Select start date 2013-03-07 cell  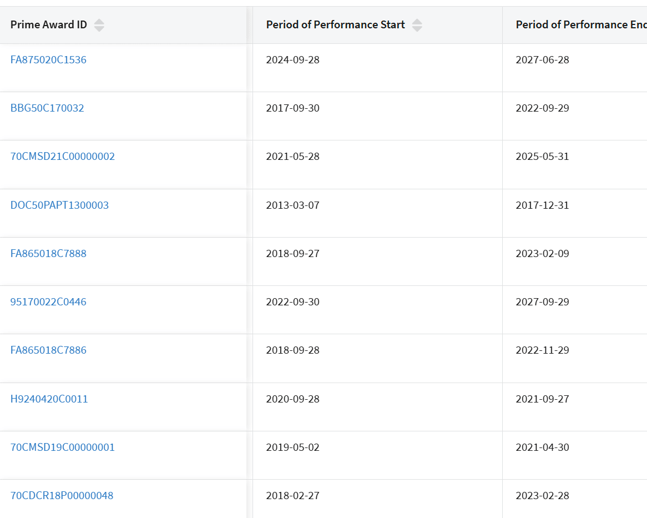click(x=292, y=205)
